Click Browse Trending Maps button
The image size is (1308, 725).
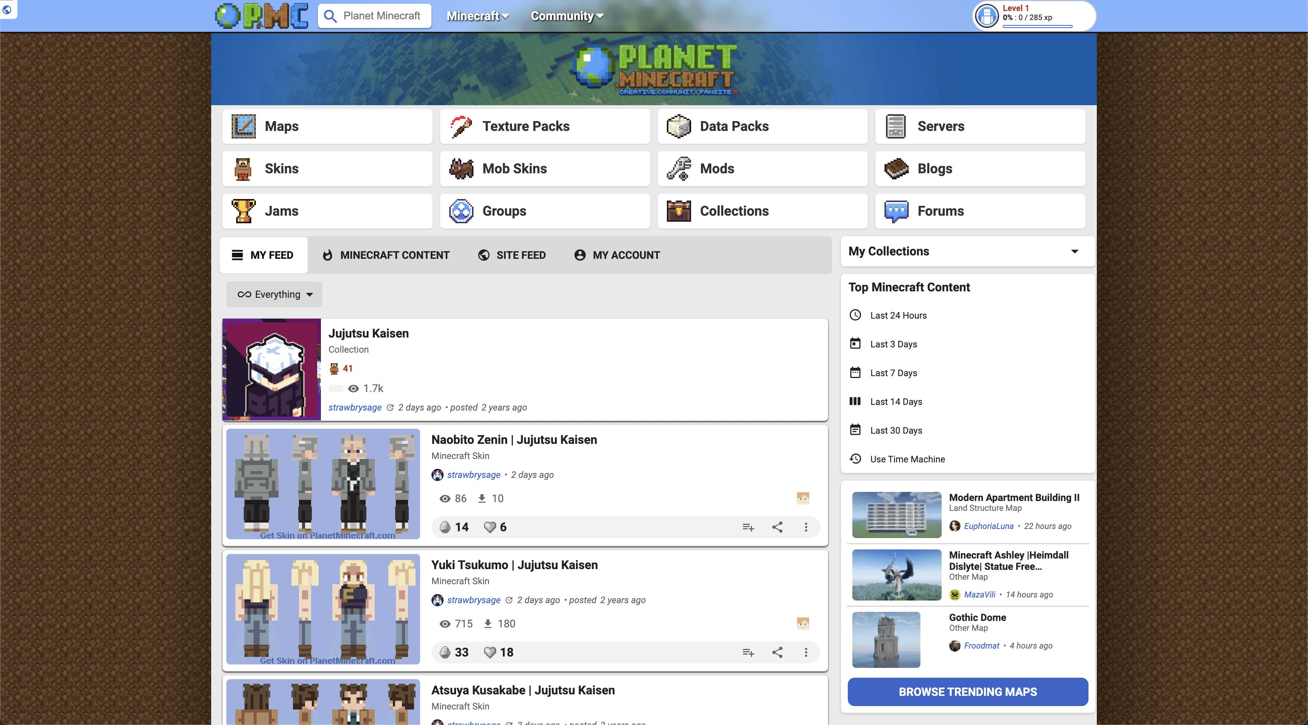pyautogui.click(x=968, y=691)
